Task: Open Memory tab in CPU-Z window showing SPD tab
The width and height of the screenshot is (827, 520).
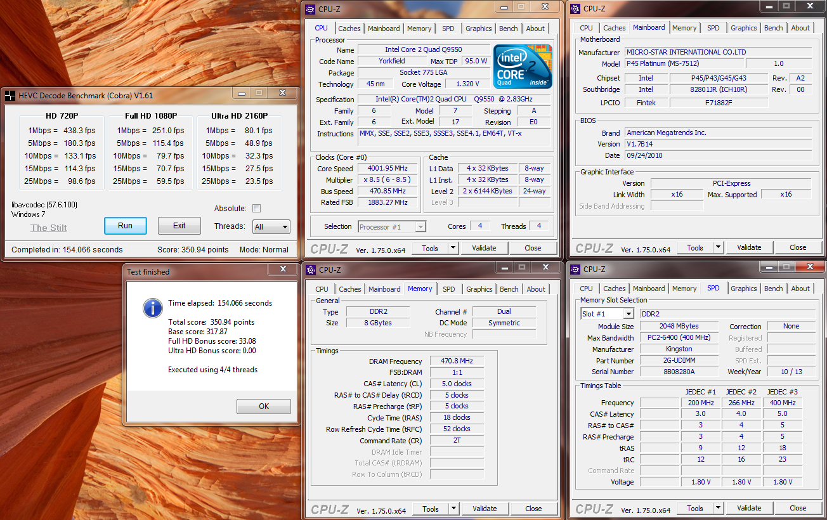Action: click(x=684, y=289)
